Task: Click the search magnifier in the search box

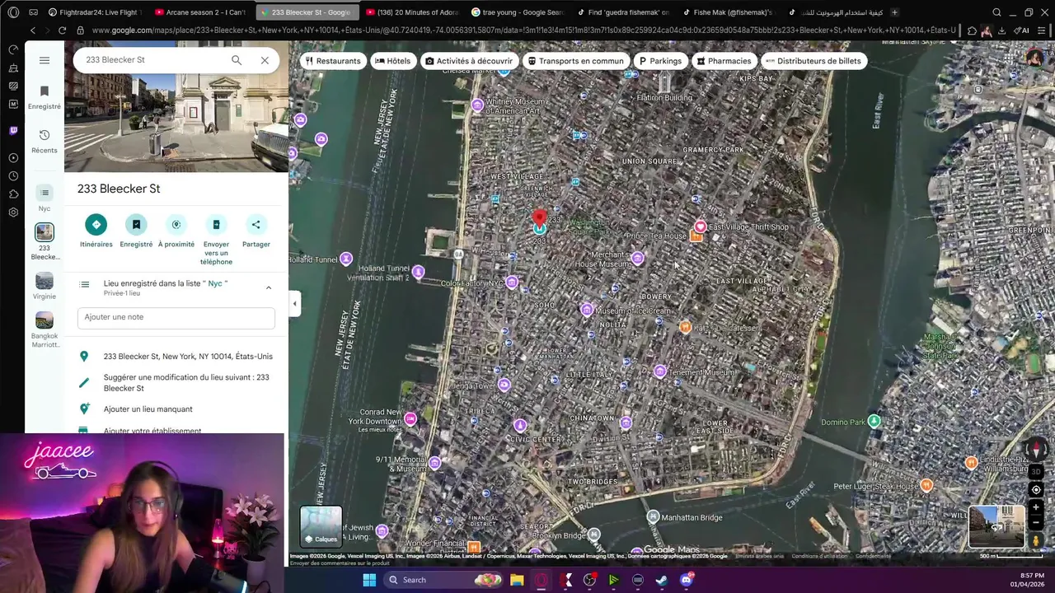Action: 237,60
